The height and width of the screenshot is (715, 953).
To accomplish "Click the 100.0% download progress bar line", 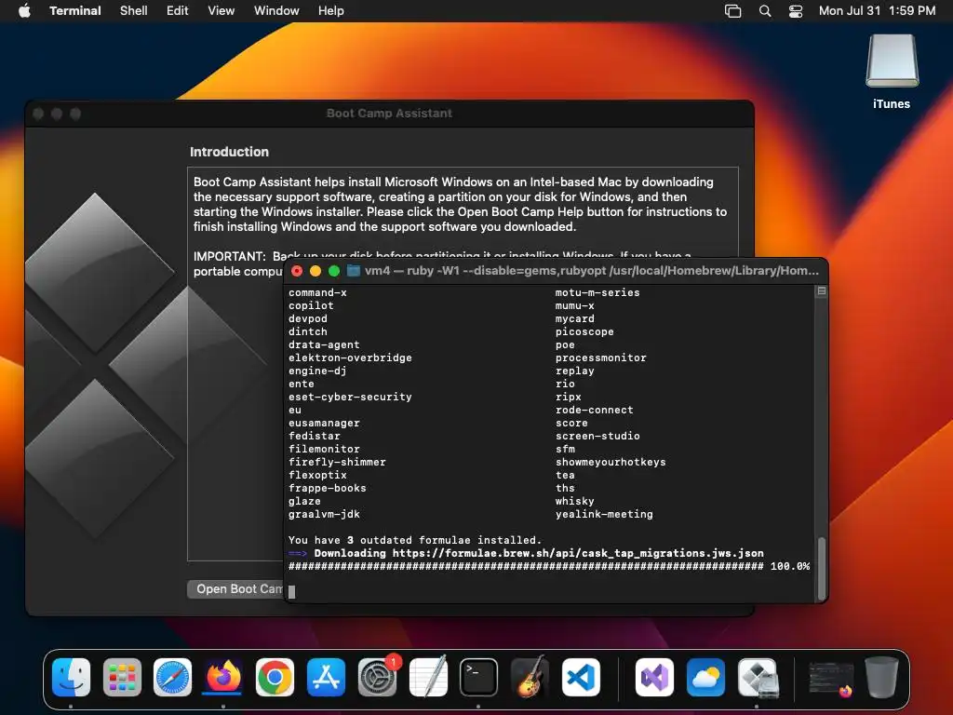I will [x=549, y=566].
